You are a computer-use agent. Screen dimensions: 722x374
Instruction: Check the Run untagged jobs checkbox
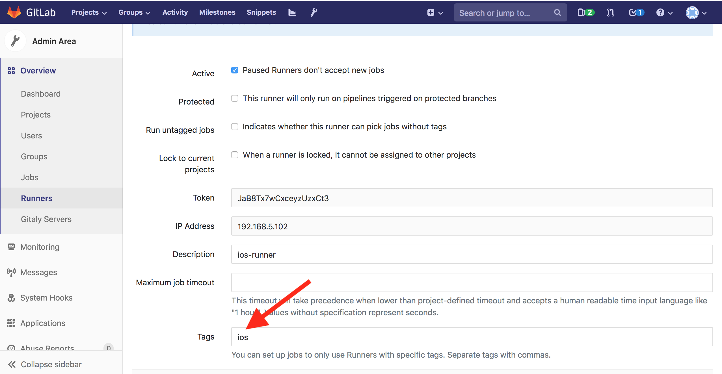(x=235, y=127)
